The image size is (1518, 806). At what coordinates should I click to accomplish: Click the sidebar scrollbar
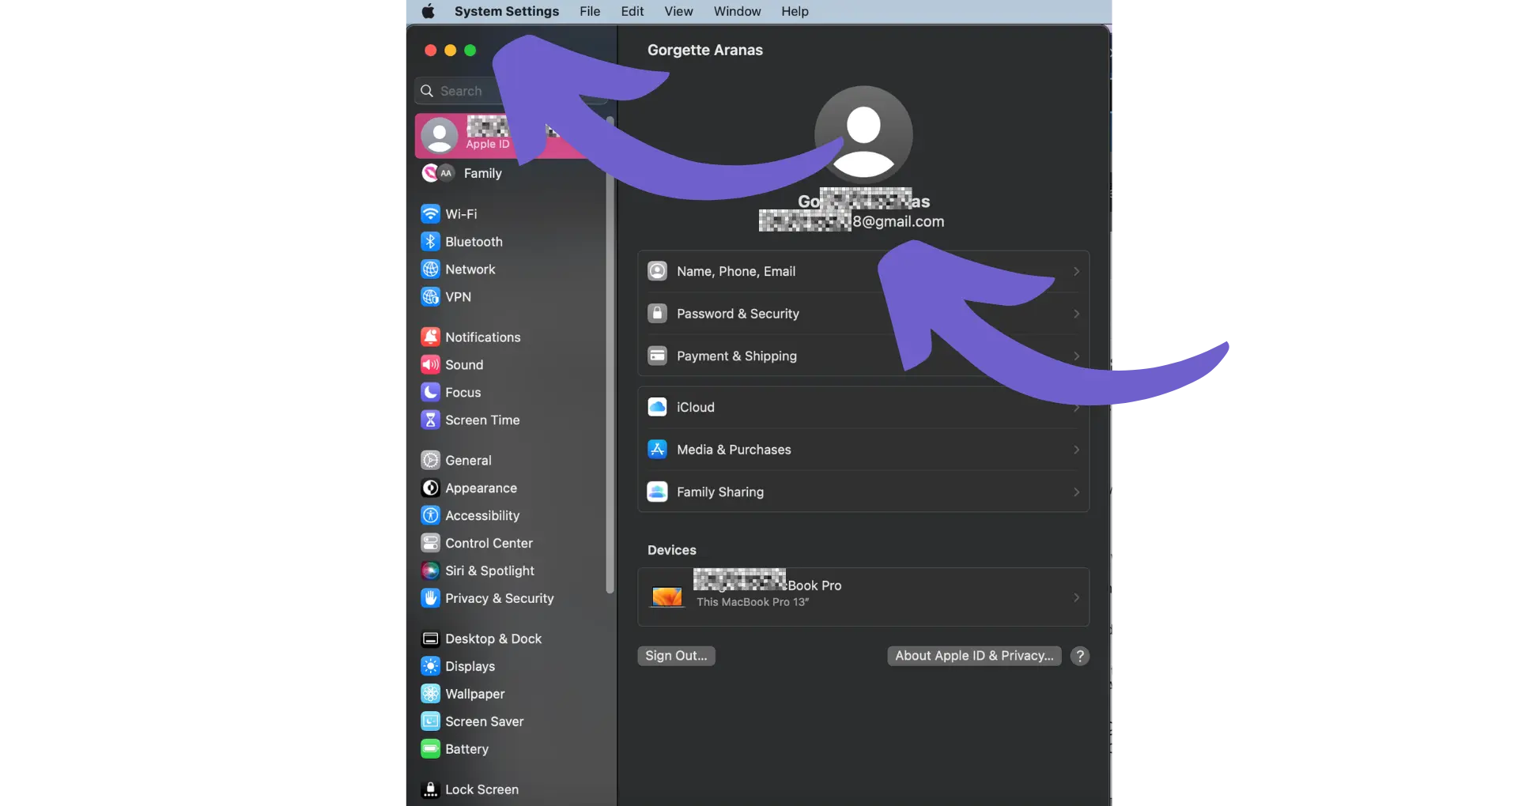[610, 356]
